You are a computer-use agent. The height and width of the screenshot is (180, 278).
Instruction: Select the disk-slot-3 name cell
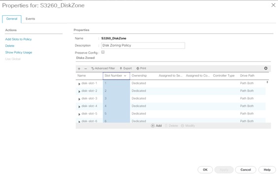tap(89, 99)
